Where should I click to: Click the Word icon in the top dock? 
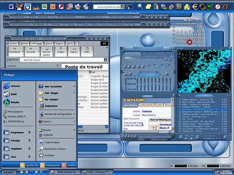tap(11, 7)
